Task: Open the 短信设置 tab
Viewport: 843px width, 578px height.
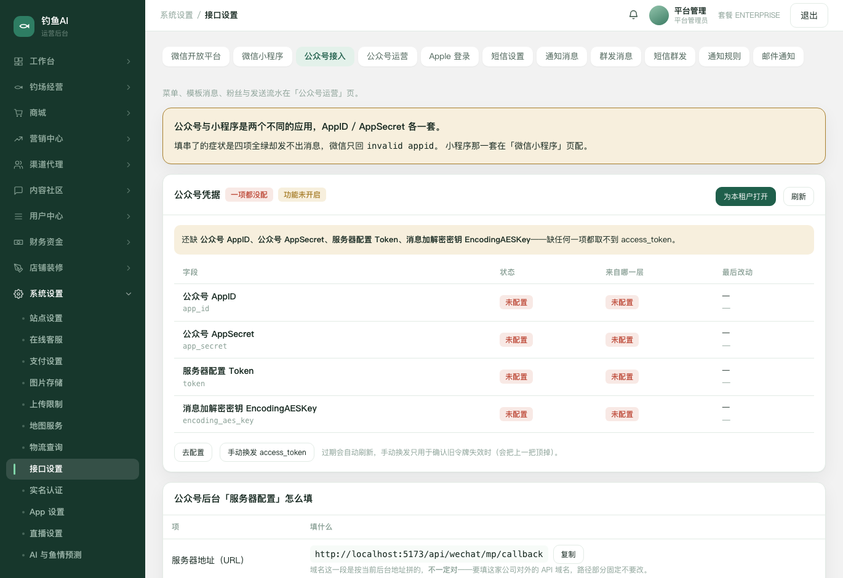Action: [508, 57]
